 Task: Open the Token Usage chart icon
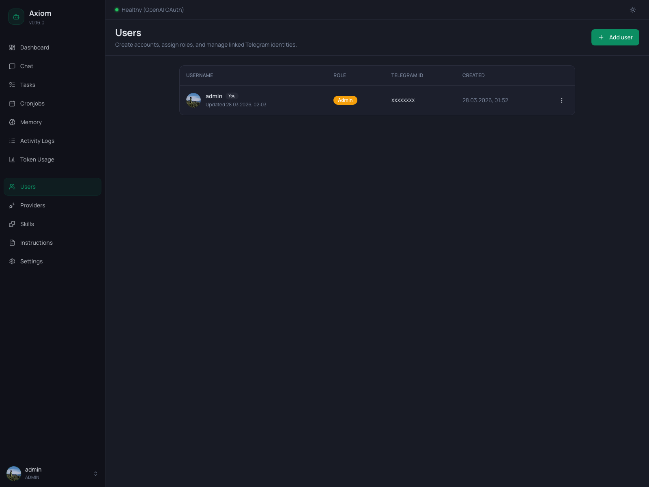tap(12, 159)
